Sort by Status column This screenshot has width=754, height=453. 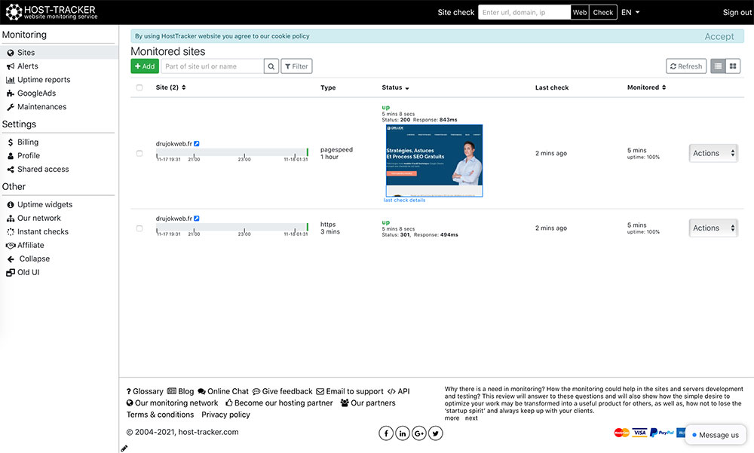coord(395,87)
